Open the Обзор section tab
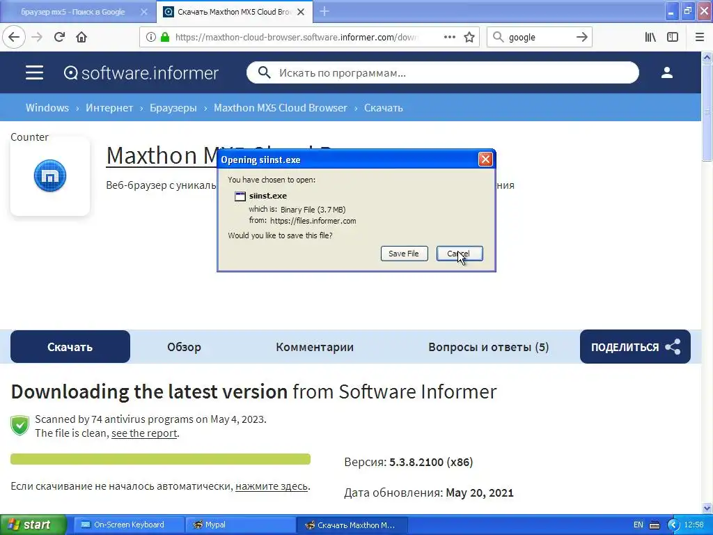The width and height of the screenshot is (713, 535). coord(184,347)
